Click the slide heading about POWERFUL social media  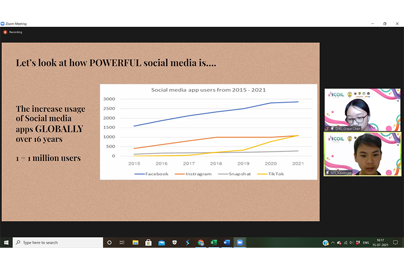pyautogui.click(x=116, y=63)
